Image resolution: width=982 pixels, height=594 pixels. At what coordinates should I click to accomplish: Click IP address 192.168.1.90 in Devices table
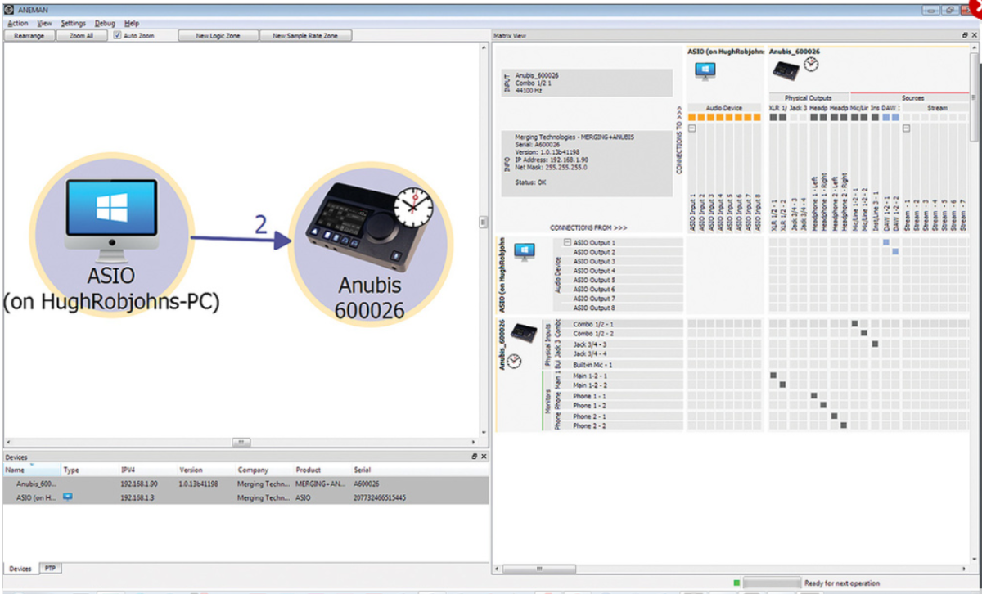(137, 484)
